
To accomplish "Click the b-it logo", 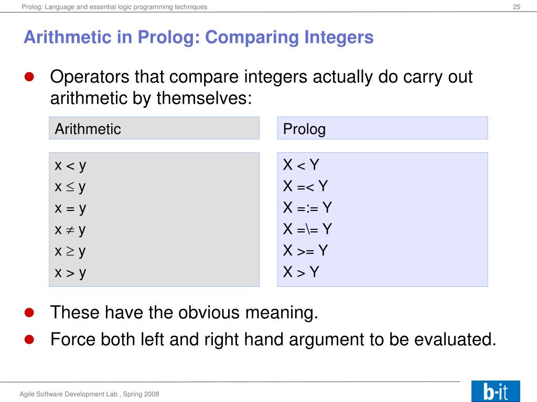I will (496, 391).
